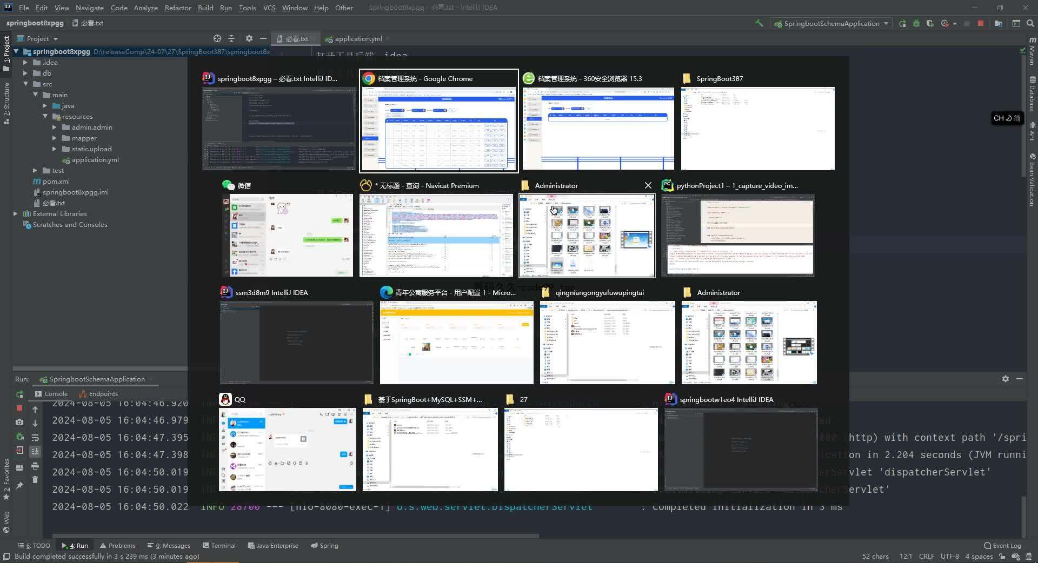Hide the Project panel with the minus icon
This screenshot has height=563, width=1038.
(263, 38)
